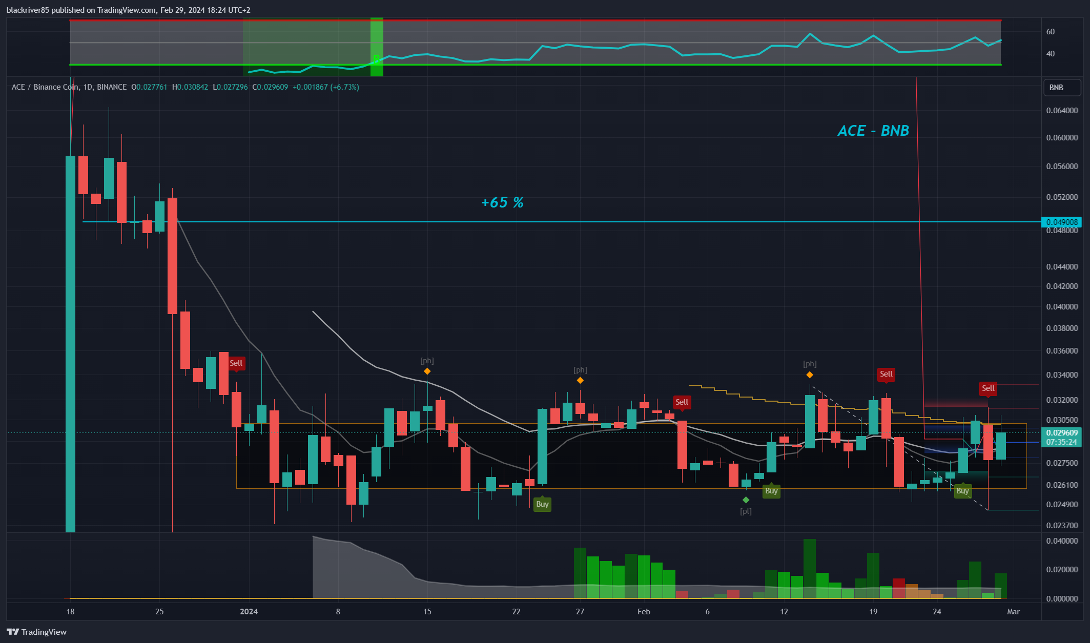Click the 'blackriver85 published on TradingView.com' header text

point(81,10)
